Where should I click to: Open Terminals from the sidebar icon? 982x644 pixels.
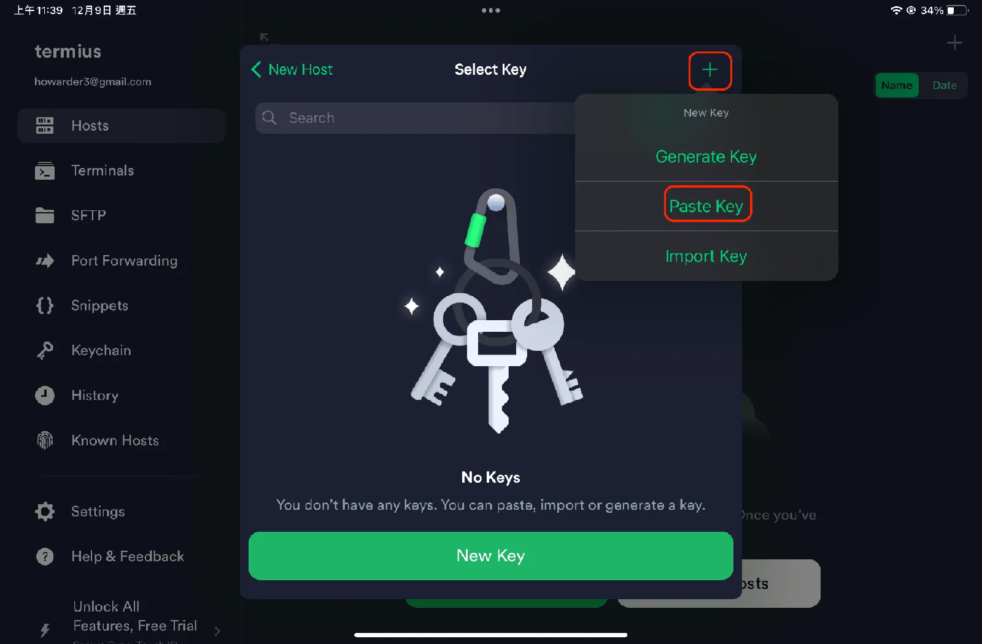45,171
